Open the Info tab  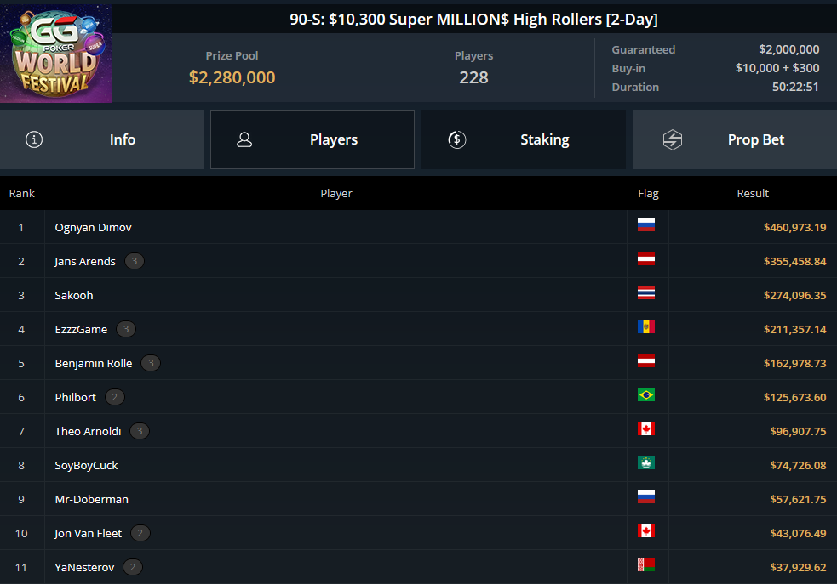coord(101,139)
